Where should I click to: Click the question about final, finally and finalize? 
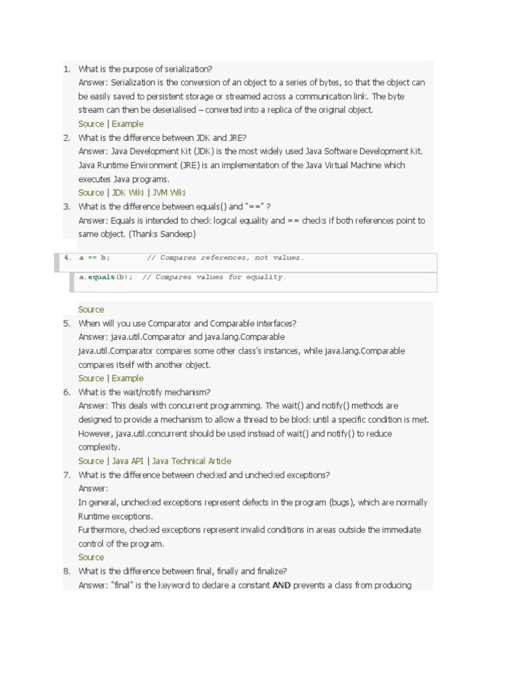182,571
